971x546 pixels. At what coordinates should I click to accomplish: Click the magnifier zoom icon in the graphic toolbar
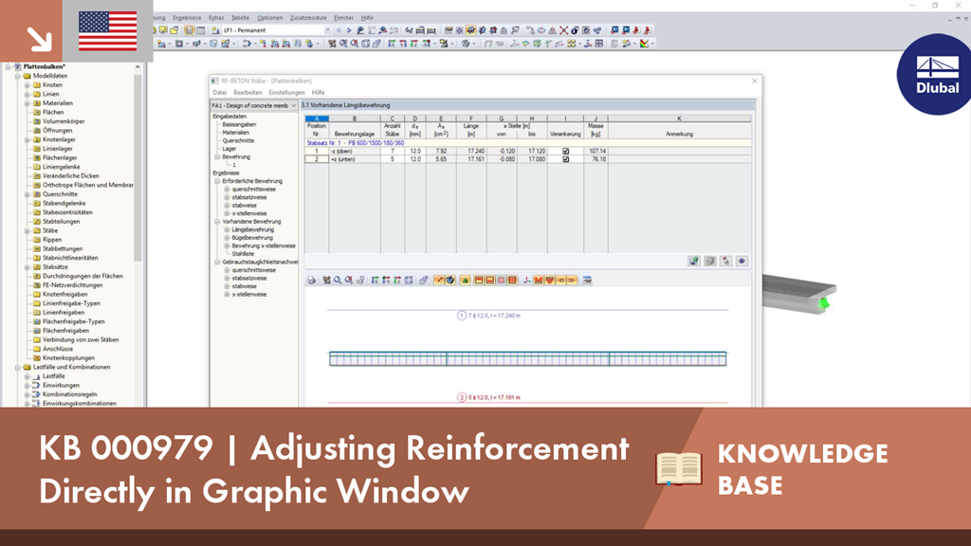338,281
